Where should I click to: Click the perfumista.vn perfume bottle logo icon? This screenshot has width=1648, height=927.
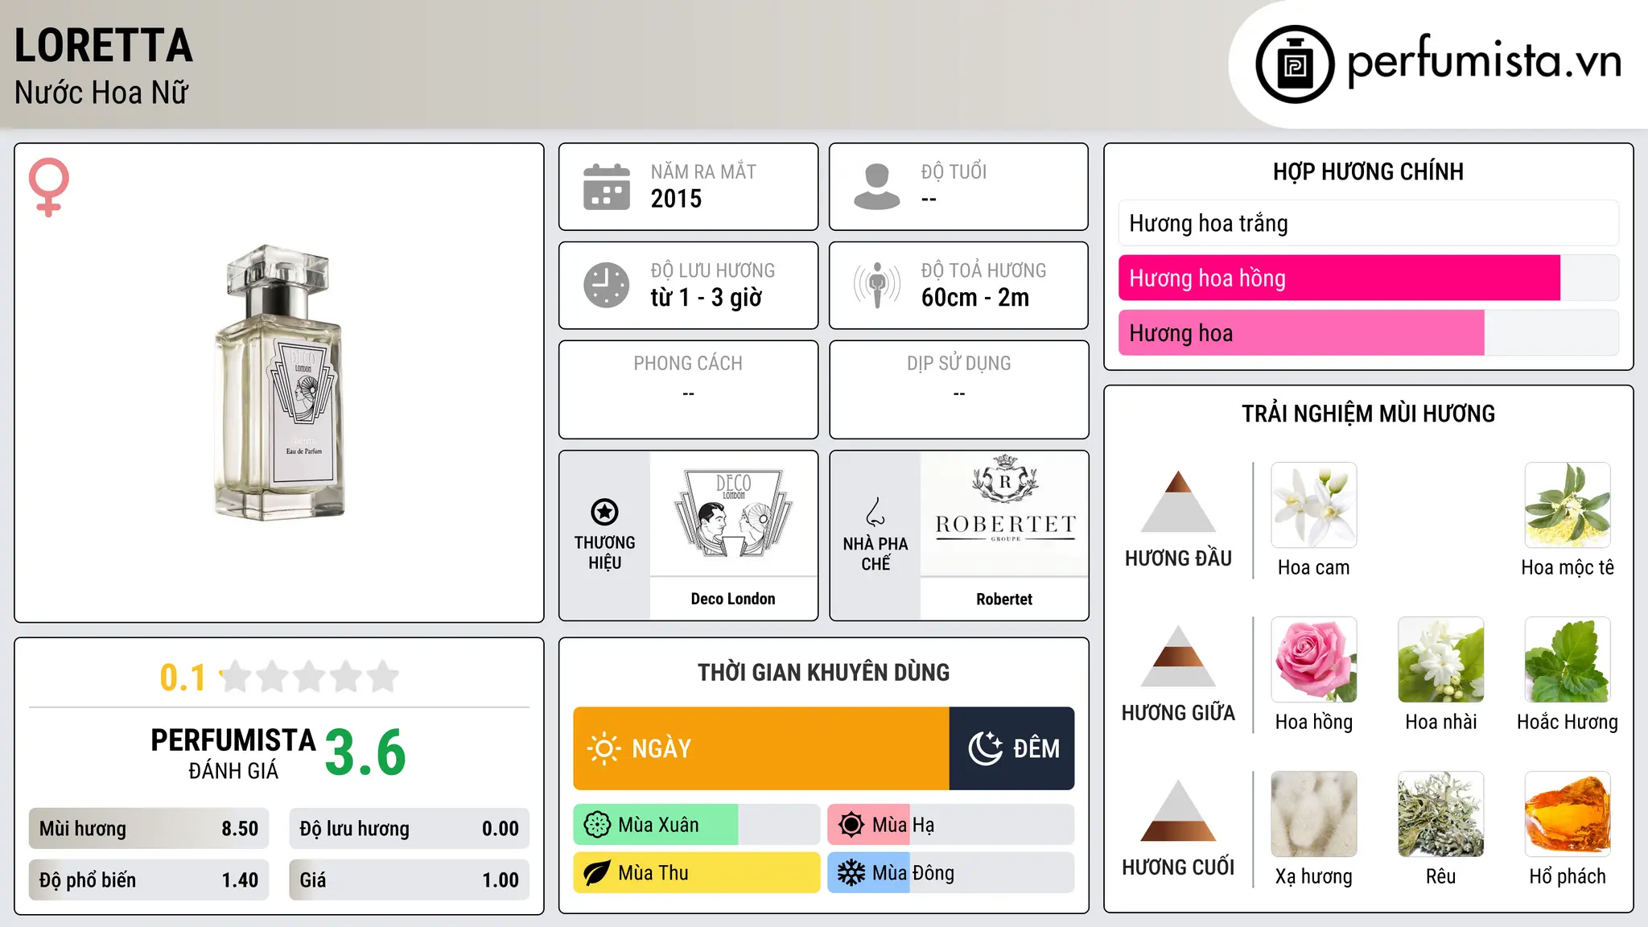click(1295, 64)
